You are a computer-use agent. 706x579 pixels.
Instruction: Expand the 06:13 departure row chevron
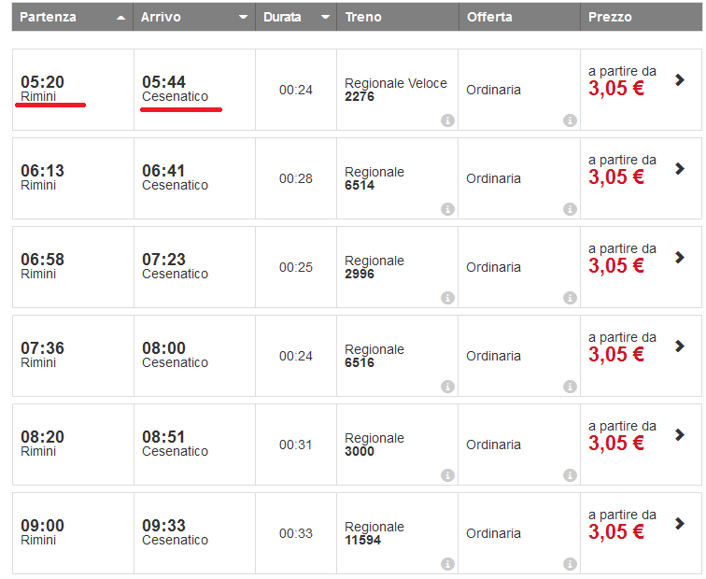680,169
